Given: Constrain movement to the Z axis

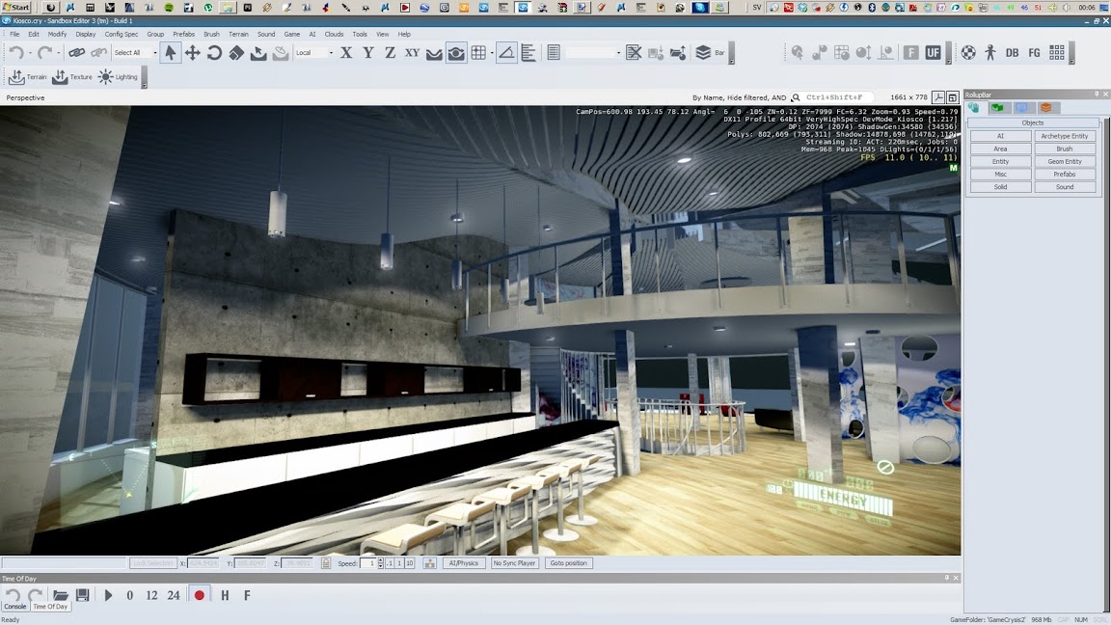Looking at the screenshot, I should tap(390, 53).
